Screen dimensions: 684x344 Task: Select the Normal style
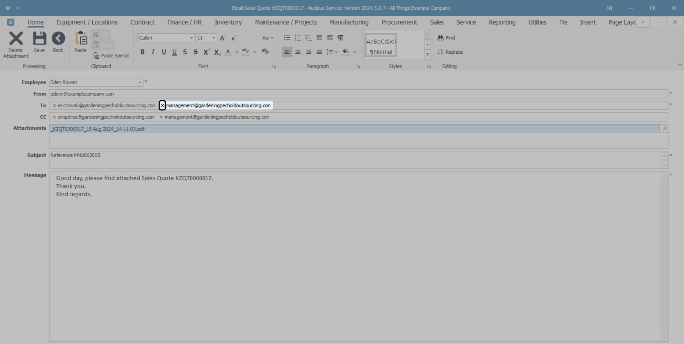click(381, 45)
